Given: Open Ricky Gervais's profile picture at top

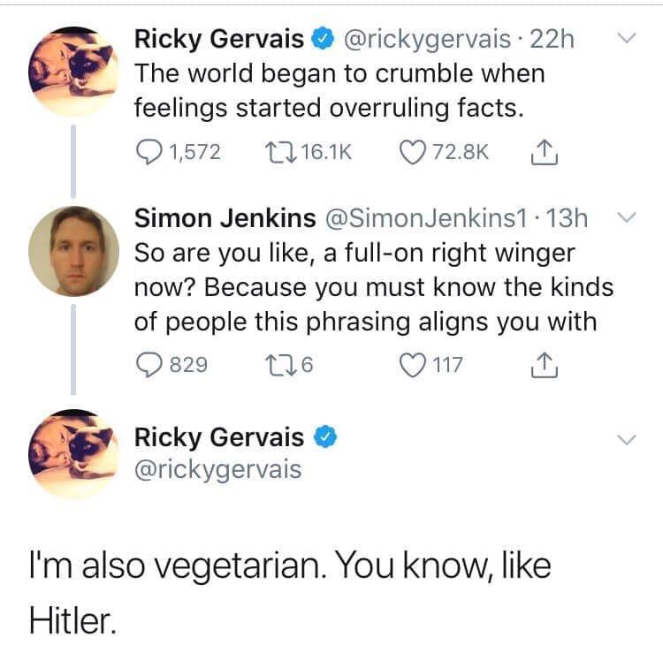Looking at the screenshot, I should [x=73, y=72].
